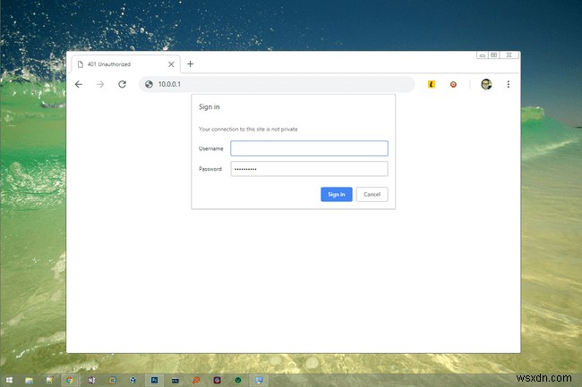Open the Chrome profile avatar

(x=486, y=84)
